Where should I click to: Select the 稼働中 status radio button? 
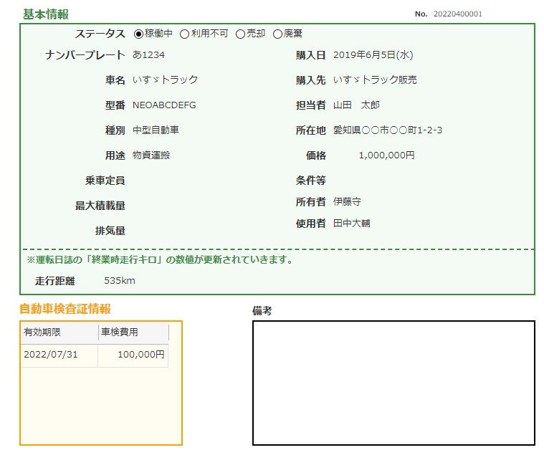[x=139, y=34]
